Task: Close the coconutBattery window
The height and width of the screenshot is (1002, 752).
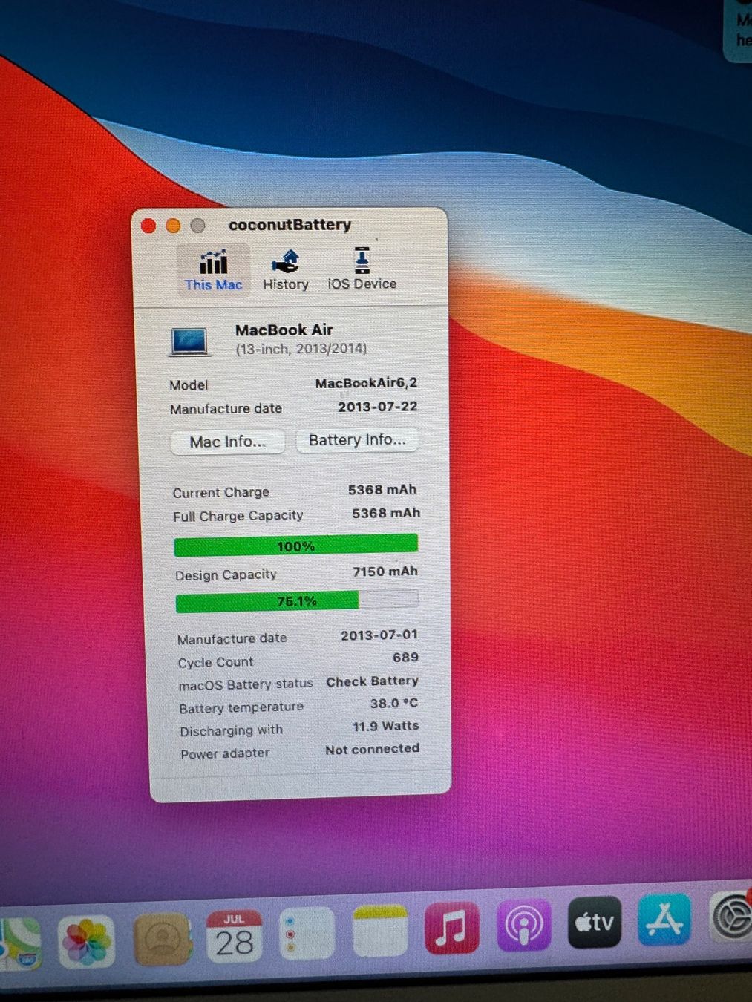Action: click(x=148, y=226)
